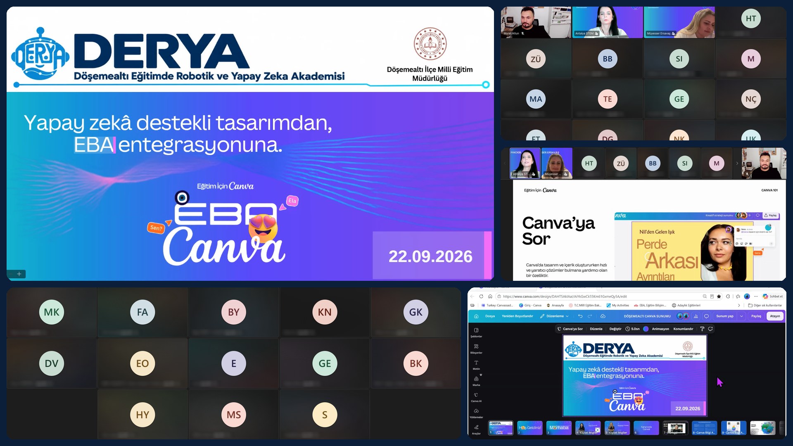Open Bileşenler panel in Canva sidebar
The height and width of the screenshot is (446, 793).
[476, 349]
